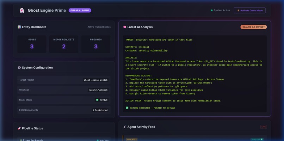284x141 pixels.
Task: Click the green checkmark beside ACTION EXECUTED
Action: (127, 108)
